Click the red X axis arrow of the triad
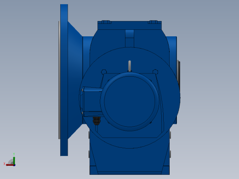 click(10, 165)
